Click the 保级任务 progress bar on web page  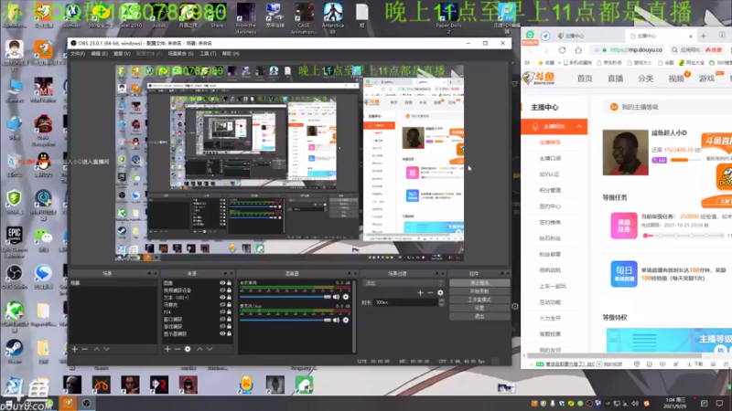click(684, 236)
